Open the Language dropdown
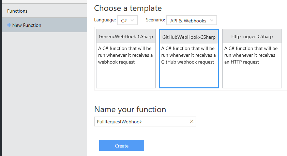Viewport: 287px width, 156px height. 127,20
